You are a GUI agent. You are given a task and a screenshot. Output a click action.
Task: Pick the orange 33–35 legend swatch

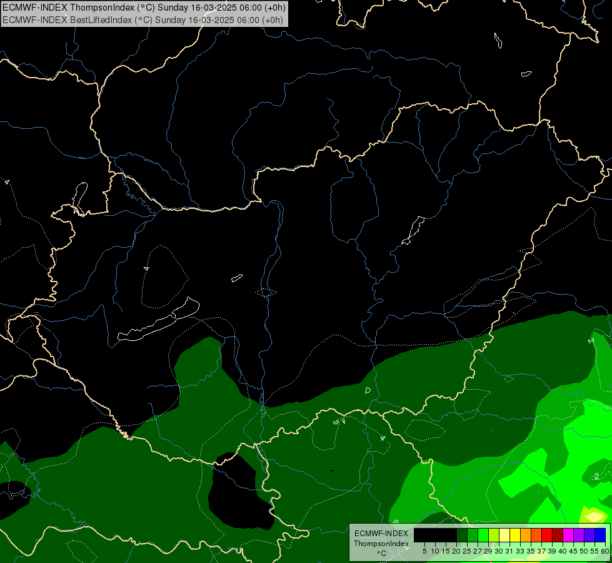click(526, 535)
